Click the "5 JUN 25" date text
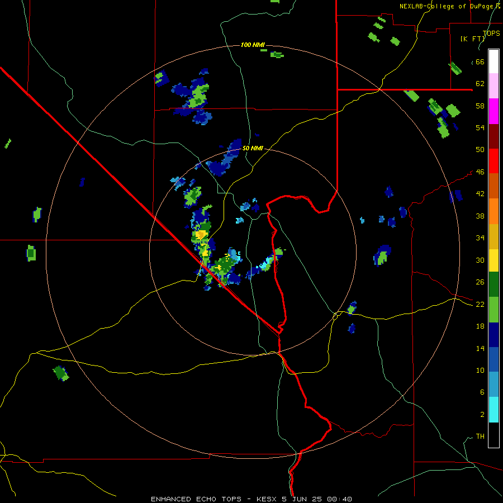The height and width of the screenshot is (503, 503). [x=303, y=499]
